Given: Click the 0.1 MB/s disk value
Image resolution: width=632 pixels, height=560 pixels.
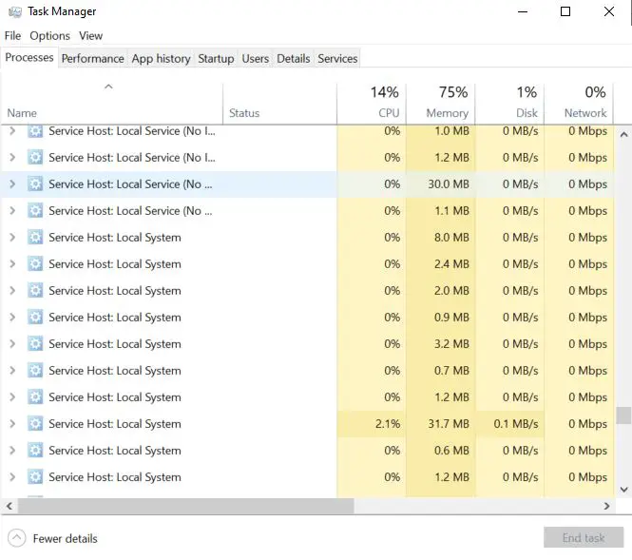Looking at the screenshot, I should click(x=516, y=424).
